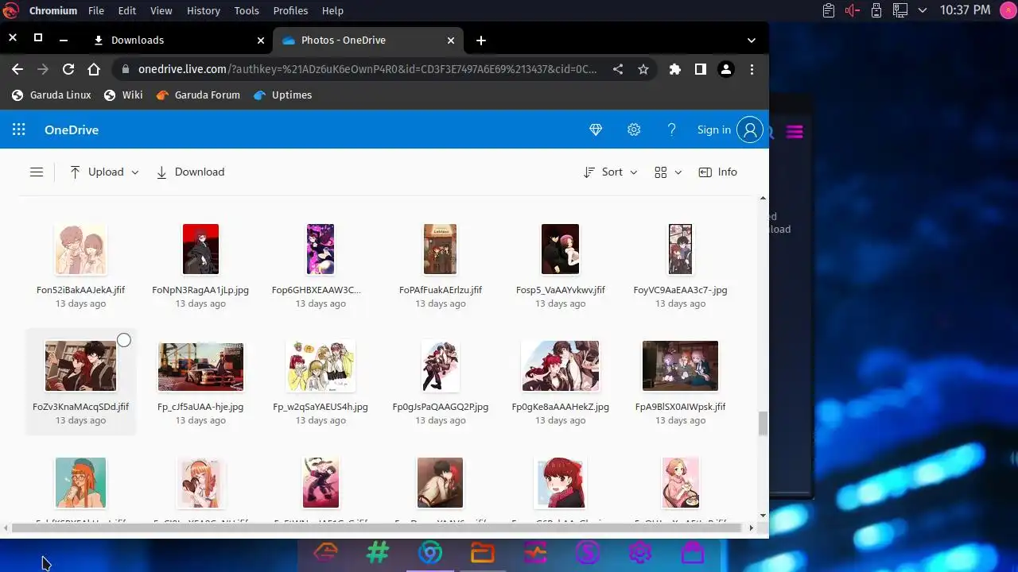Image resolution: width=1018 pixels, height=572 pixels.
Task: Open the Garuda Forum bookmark
Action: [198, 95]
